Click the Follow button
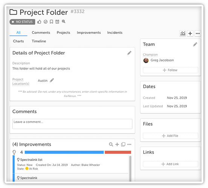208x188 pixels. [170, 70]
